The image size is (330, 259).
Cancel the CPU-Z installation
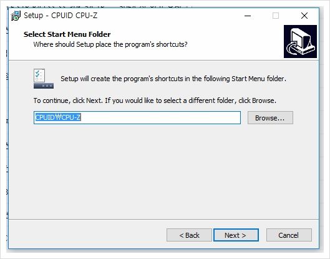coord(289,235)
